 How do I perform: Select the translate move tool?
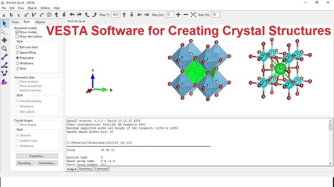click(x=4, y=40)
